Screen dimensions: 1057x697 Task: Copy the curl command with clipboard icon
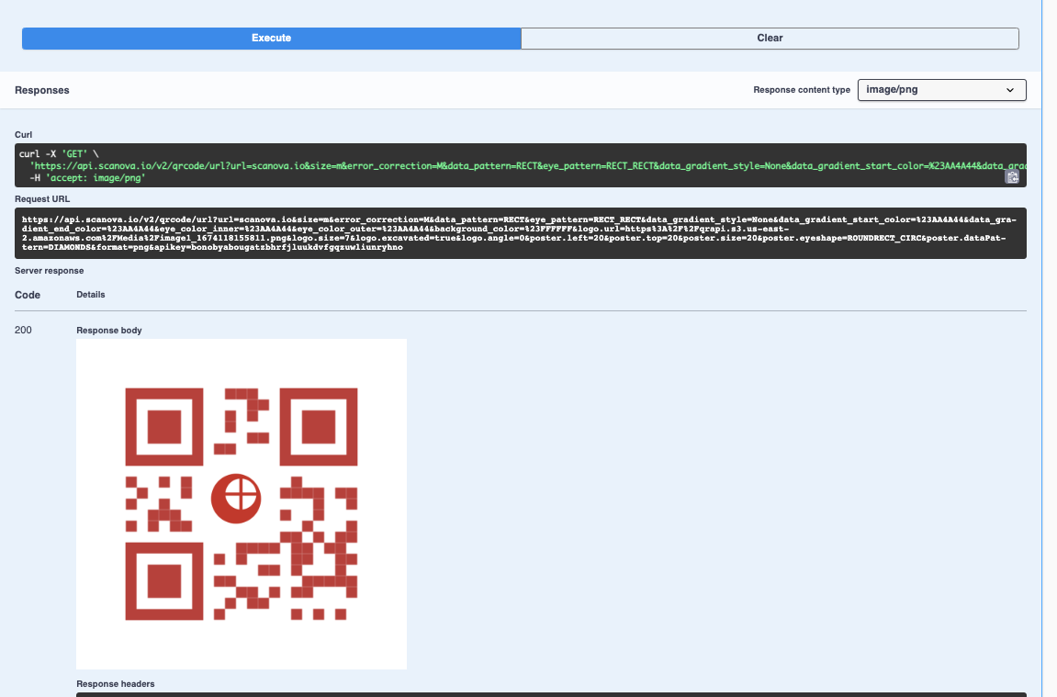click(x=1012, y=177)
